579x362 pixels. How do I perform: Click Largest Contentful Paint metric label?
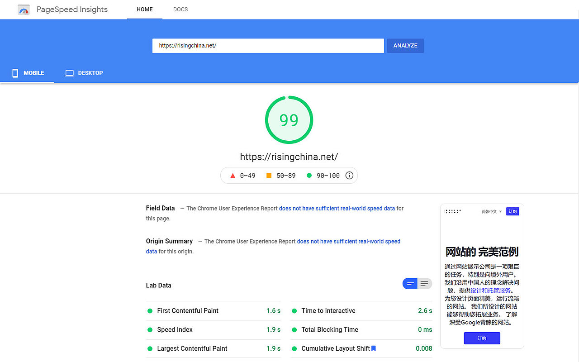point(192,348)
